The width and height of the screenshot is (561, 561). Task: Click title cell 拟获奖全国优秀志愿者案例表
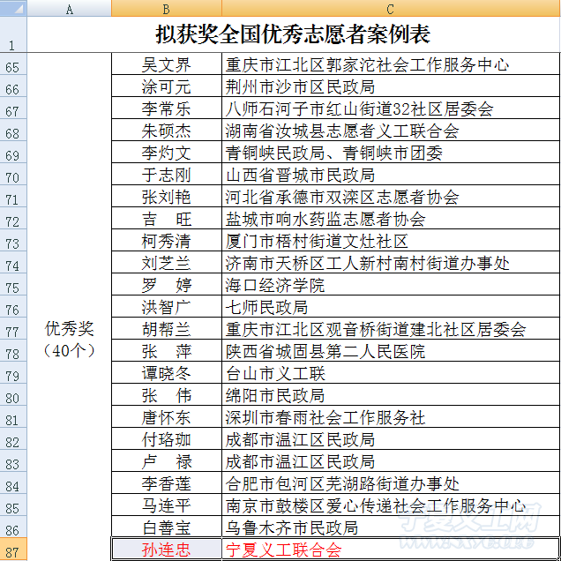coord(294,34)
